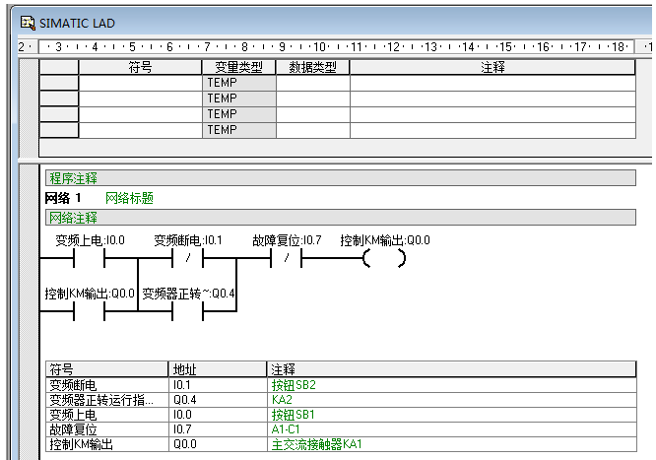
Task: Click the 数据类型 column header
Action: click(312, 67)
